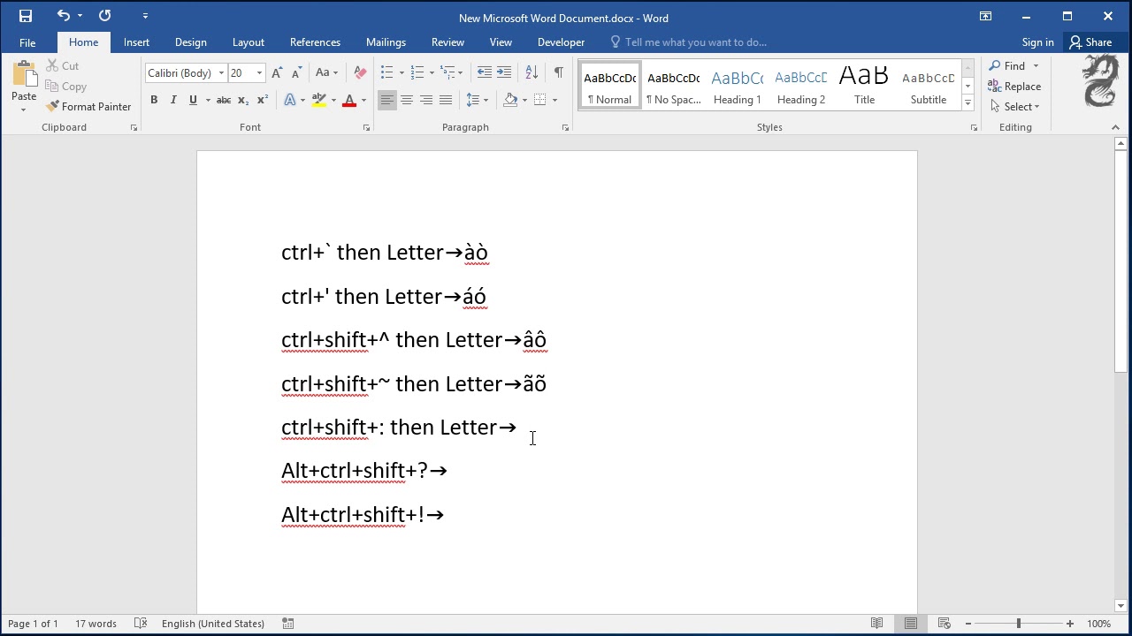Switch to the Design tab
This screenshot has width=1132, height=636.
point(190,42)
